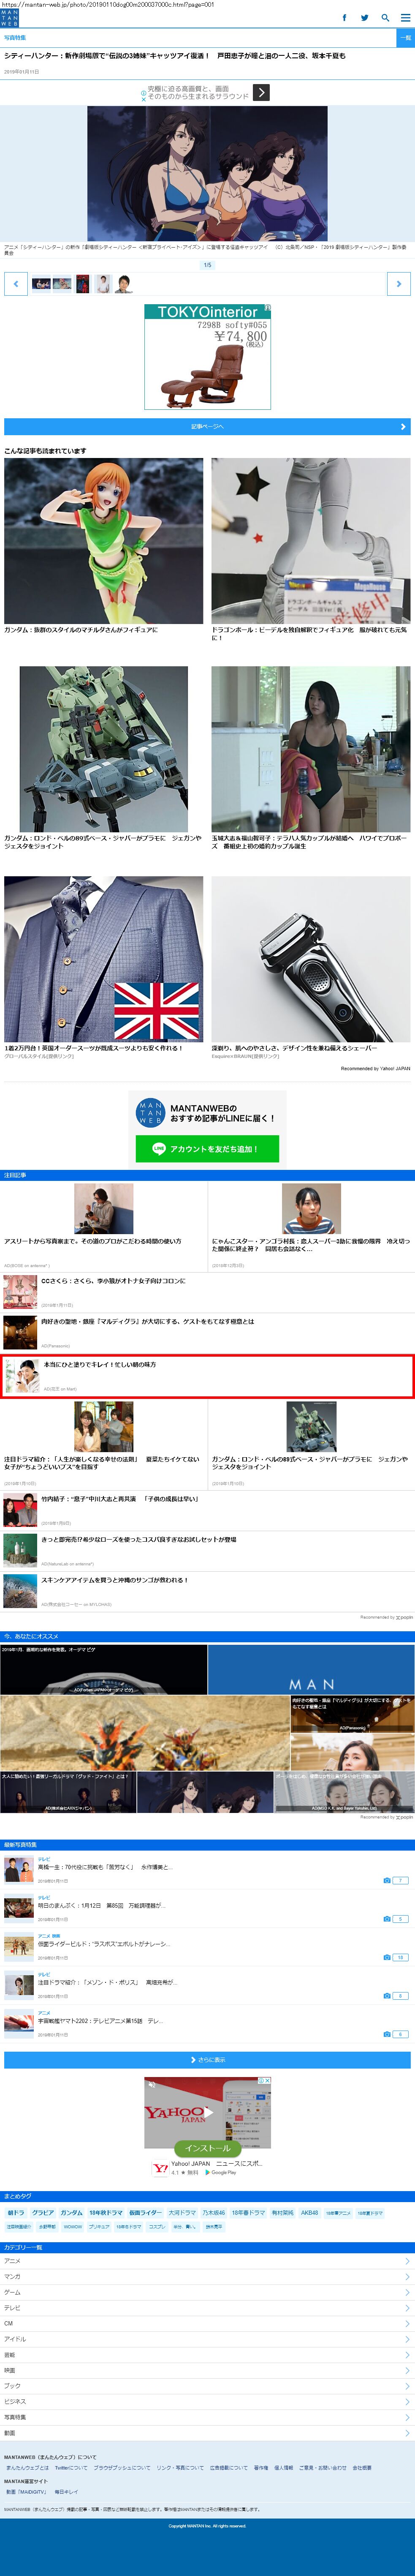Click the TOKYOinterior chair advertisement
This screenshot has height=2576, width=415.
(207, 357)
